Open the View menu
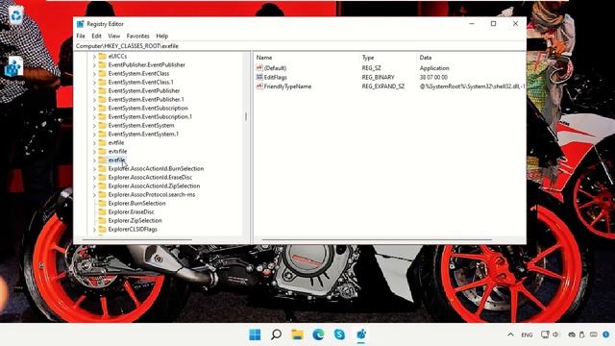 coord(113,36)
